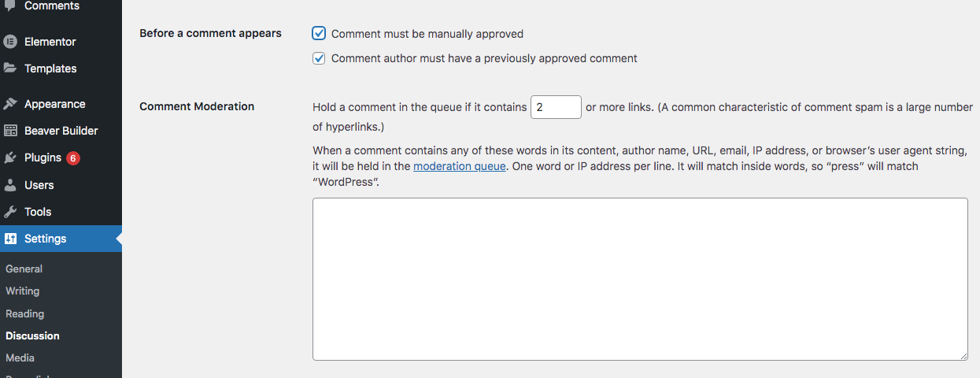Open Reading settings submenu
The image size is (980, 378).
click(x=24, y=313)
